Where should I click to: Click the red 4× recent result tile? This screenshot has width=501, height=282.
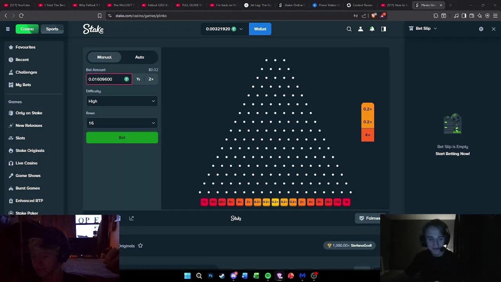368,135
